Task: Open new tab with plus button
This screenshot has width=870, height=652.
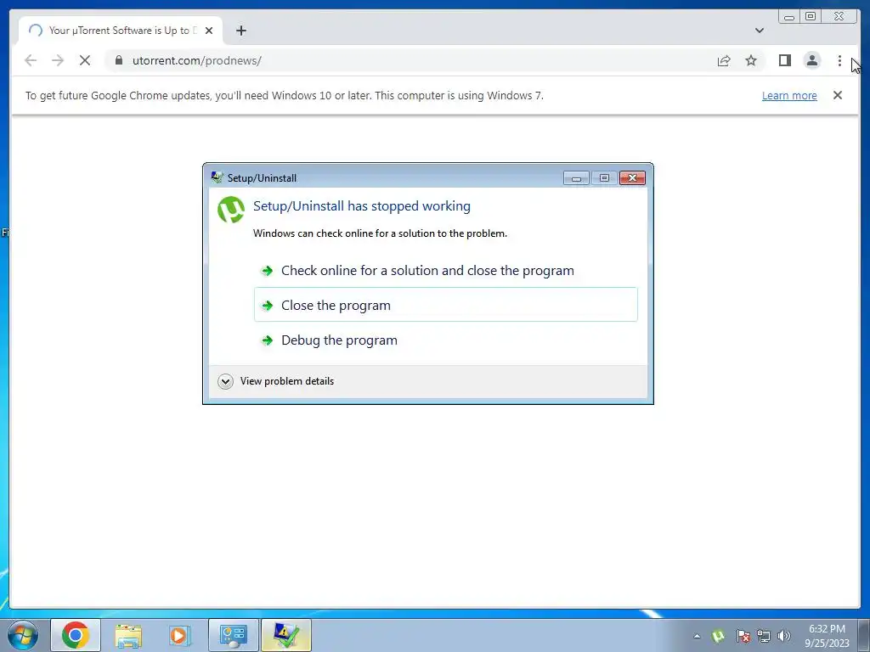Action: (x=240, y=31)
